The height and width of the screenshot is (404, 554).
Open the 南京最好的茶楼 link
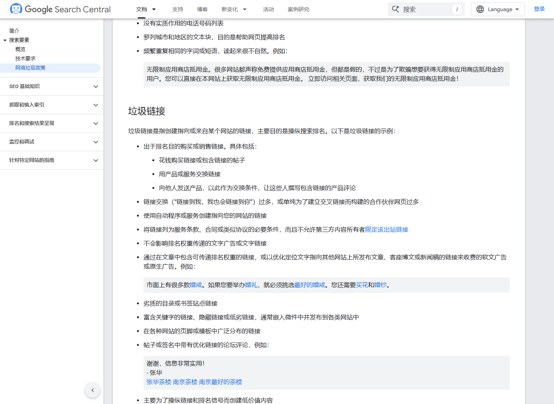coord(220,382)
